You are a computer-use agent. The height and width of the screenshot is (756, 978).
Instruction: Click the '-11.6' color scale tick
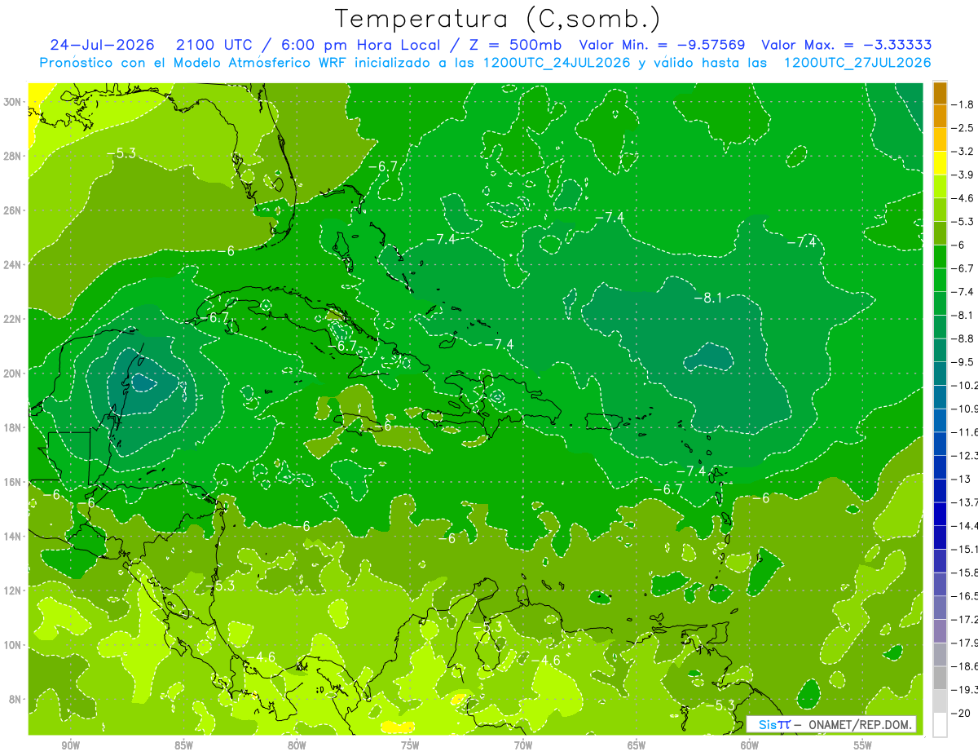(966, 431)
